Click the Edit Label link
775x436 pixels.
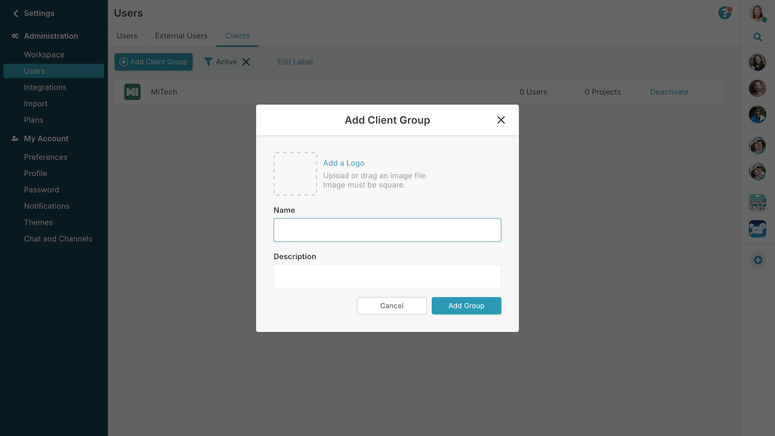tap(295, 62)
